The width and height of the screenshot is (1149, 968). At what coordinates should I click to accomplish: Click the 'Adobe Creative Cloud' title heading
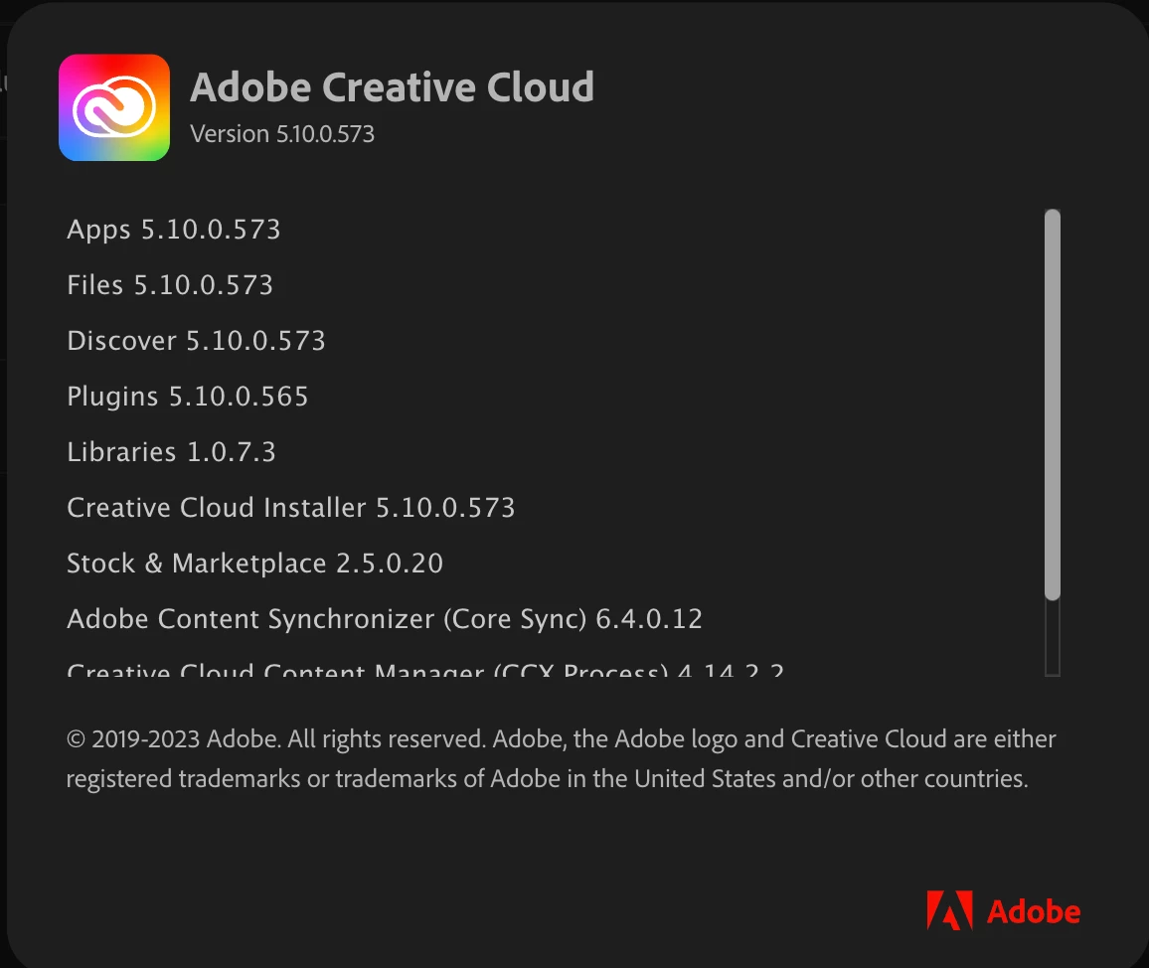(392, 86)
